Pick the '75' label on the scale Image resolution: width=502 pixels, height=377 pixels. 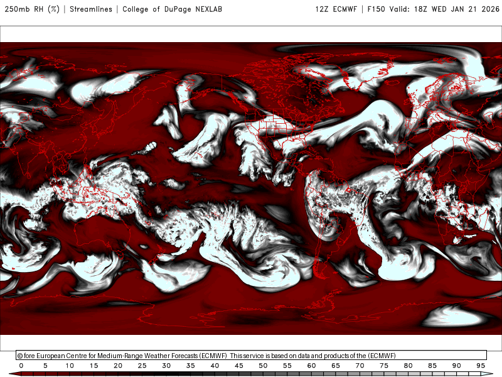(384, 366)
